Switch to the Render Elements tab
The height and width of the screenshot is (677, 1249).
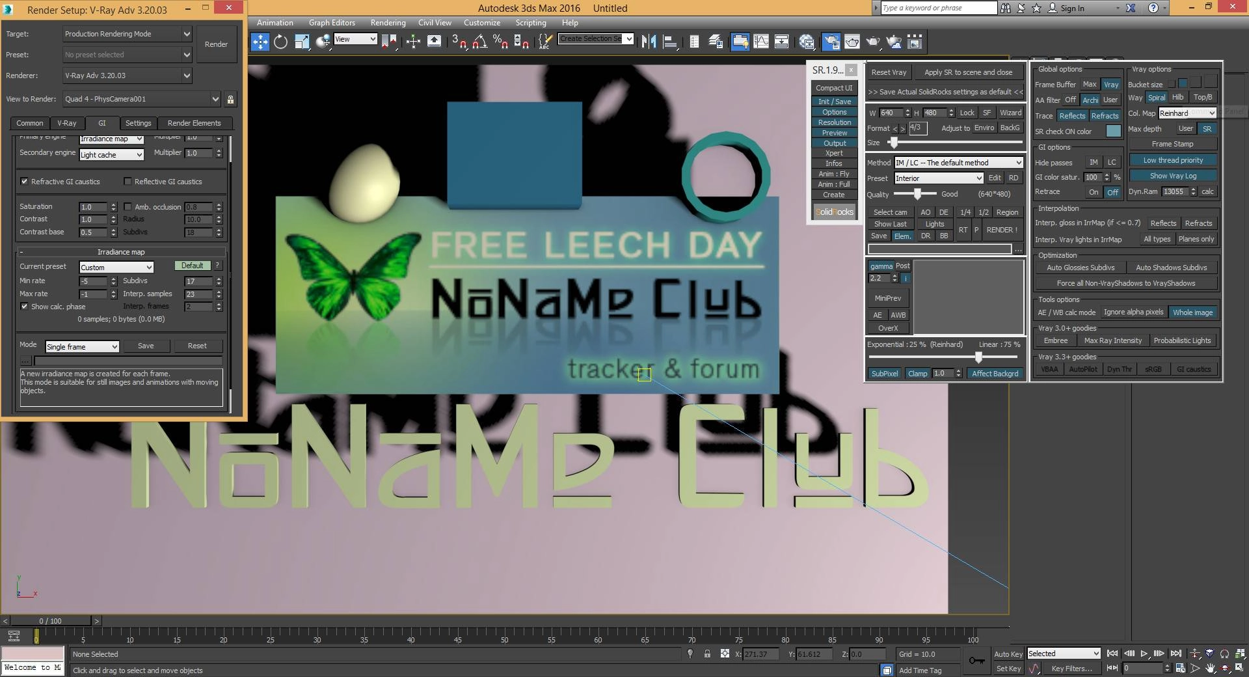pyautogui.click(x=194, y=123)
